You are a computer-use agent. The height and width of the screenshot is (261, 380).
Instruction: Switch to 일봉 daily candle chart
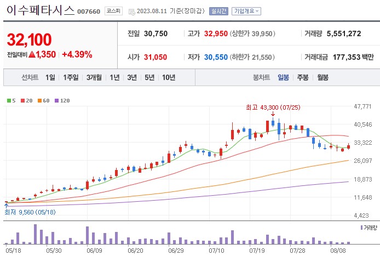coord(283,77)
